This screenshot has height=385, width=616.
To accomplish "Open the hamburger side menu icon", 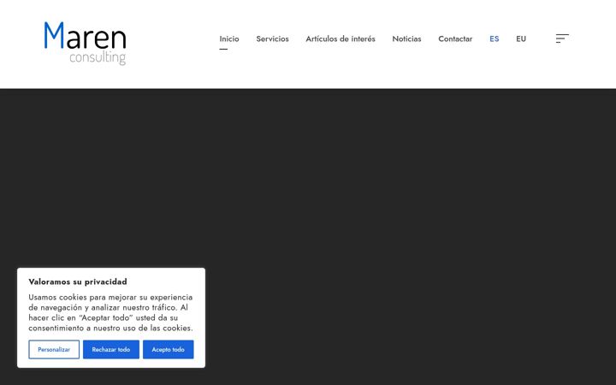I will click(562, 38).
